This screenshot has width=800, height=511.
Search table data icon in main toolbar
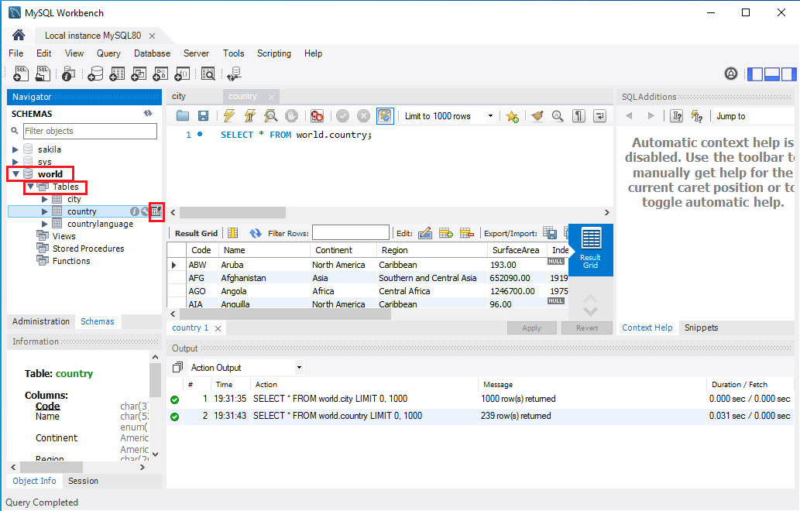[x=208, y=74]
